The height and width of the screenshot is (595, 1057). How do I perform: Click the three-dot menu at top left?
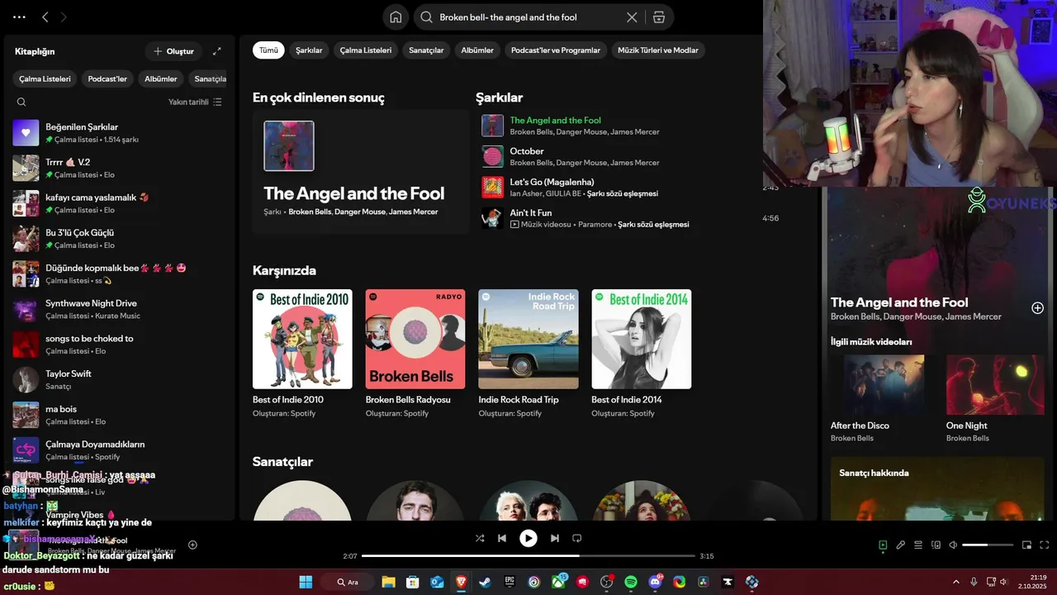click(x=19, y=17)
